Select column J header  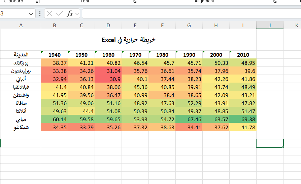pos(270,25)
